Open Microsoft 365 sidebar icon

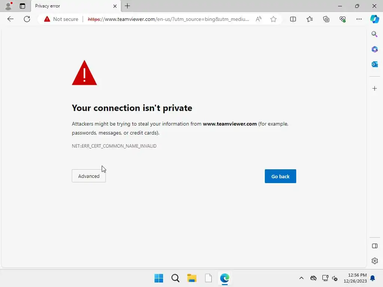tap(374, 49)
